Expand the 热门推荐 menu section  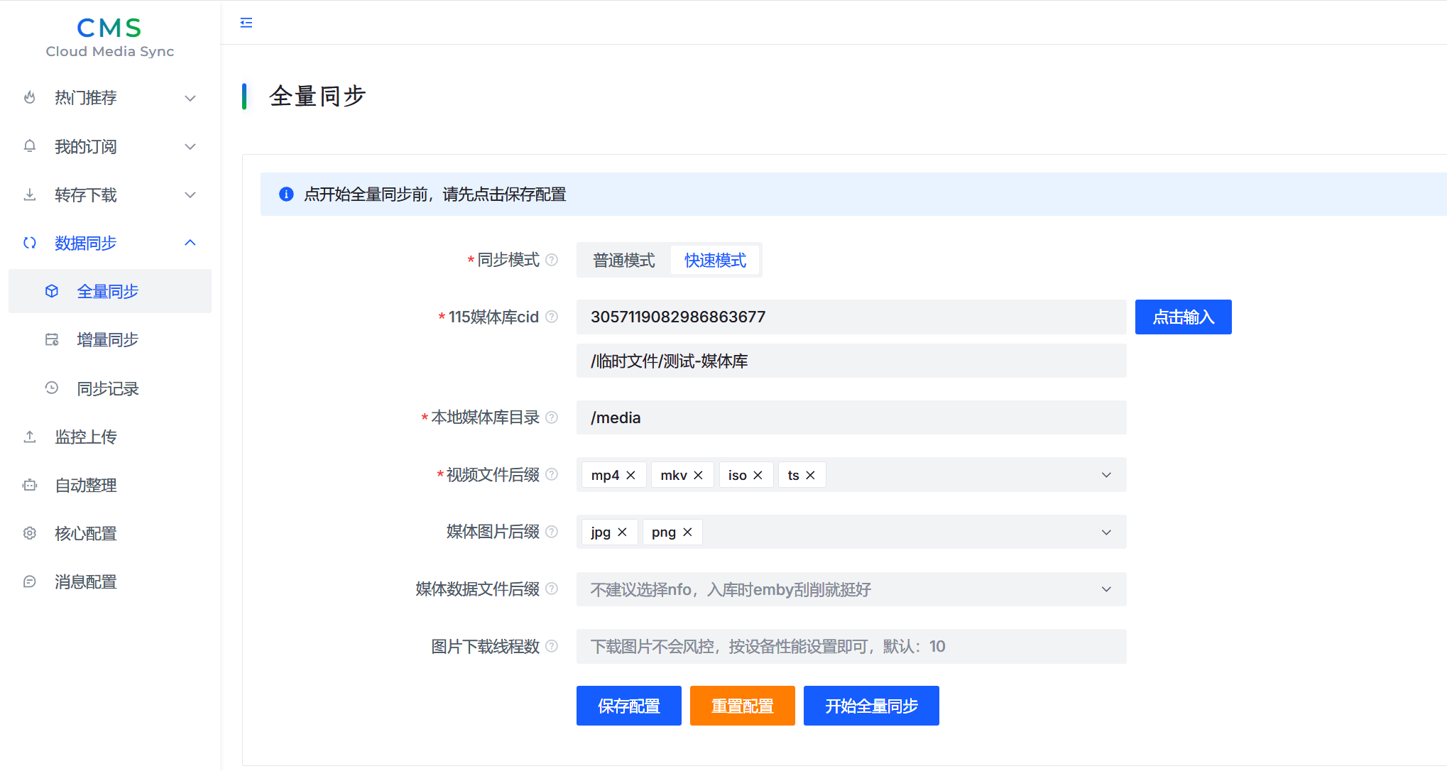click(x=190, y=98)
